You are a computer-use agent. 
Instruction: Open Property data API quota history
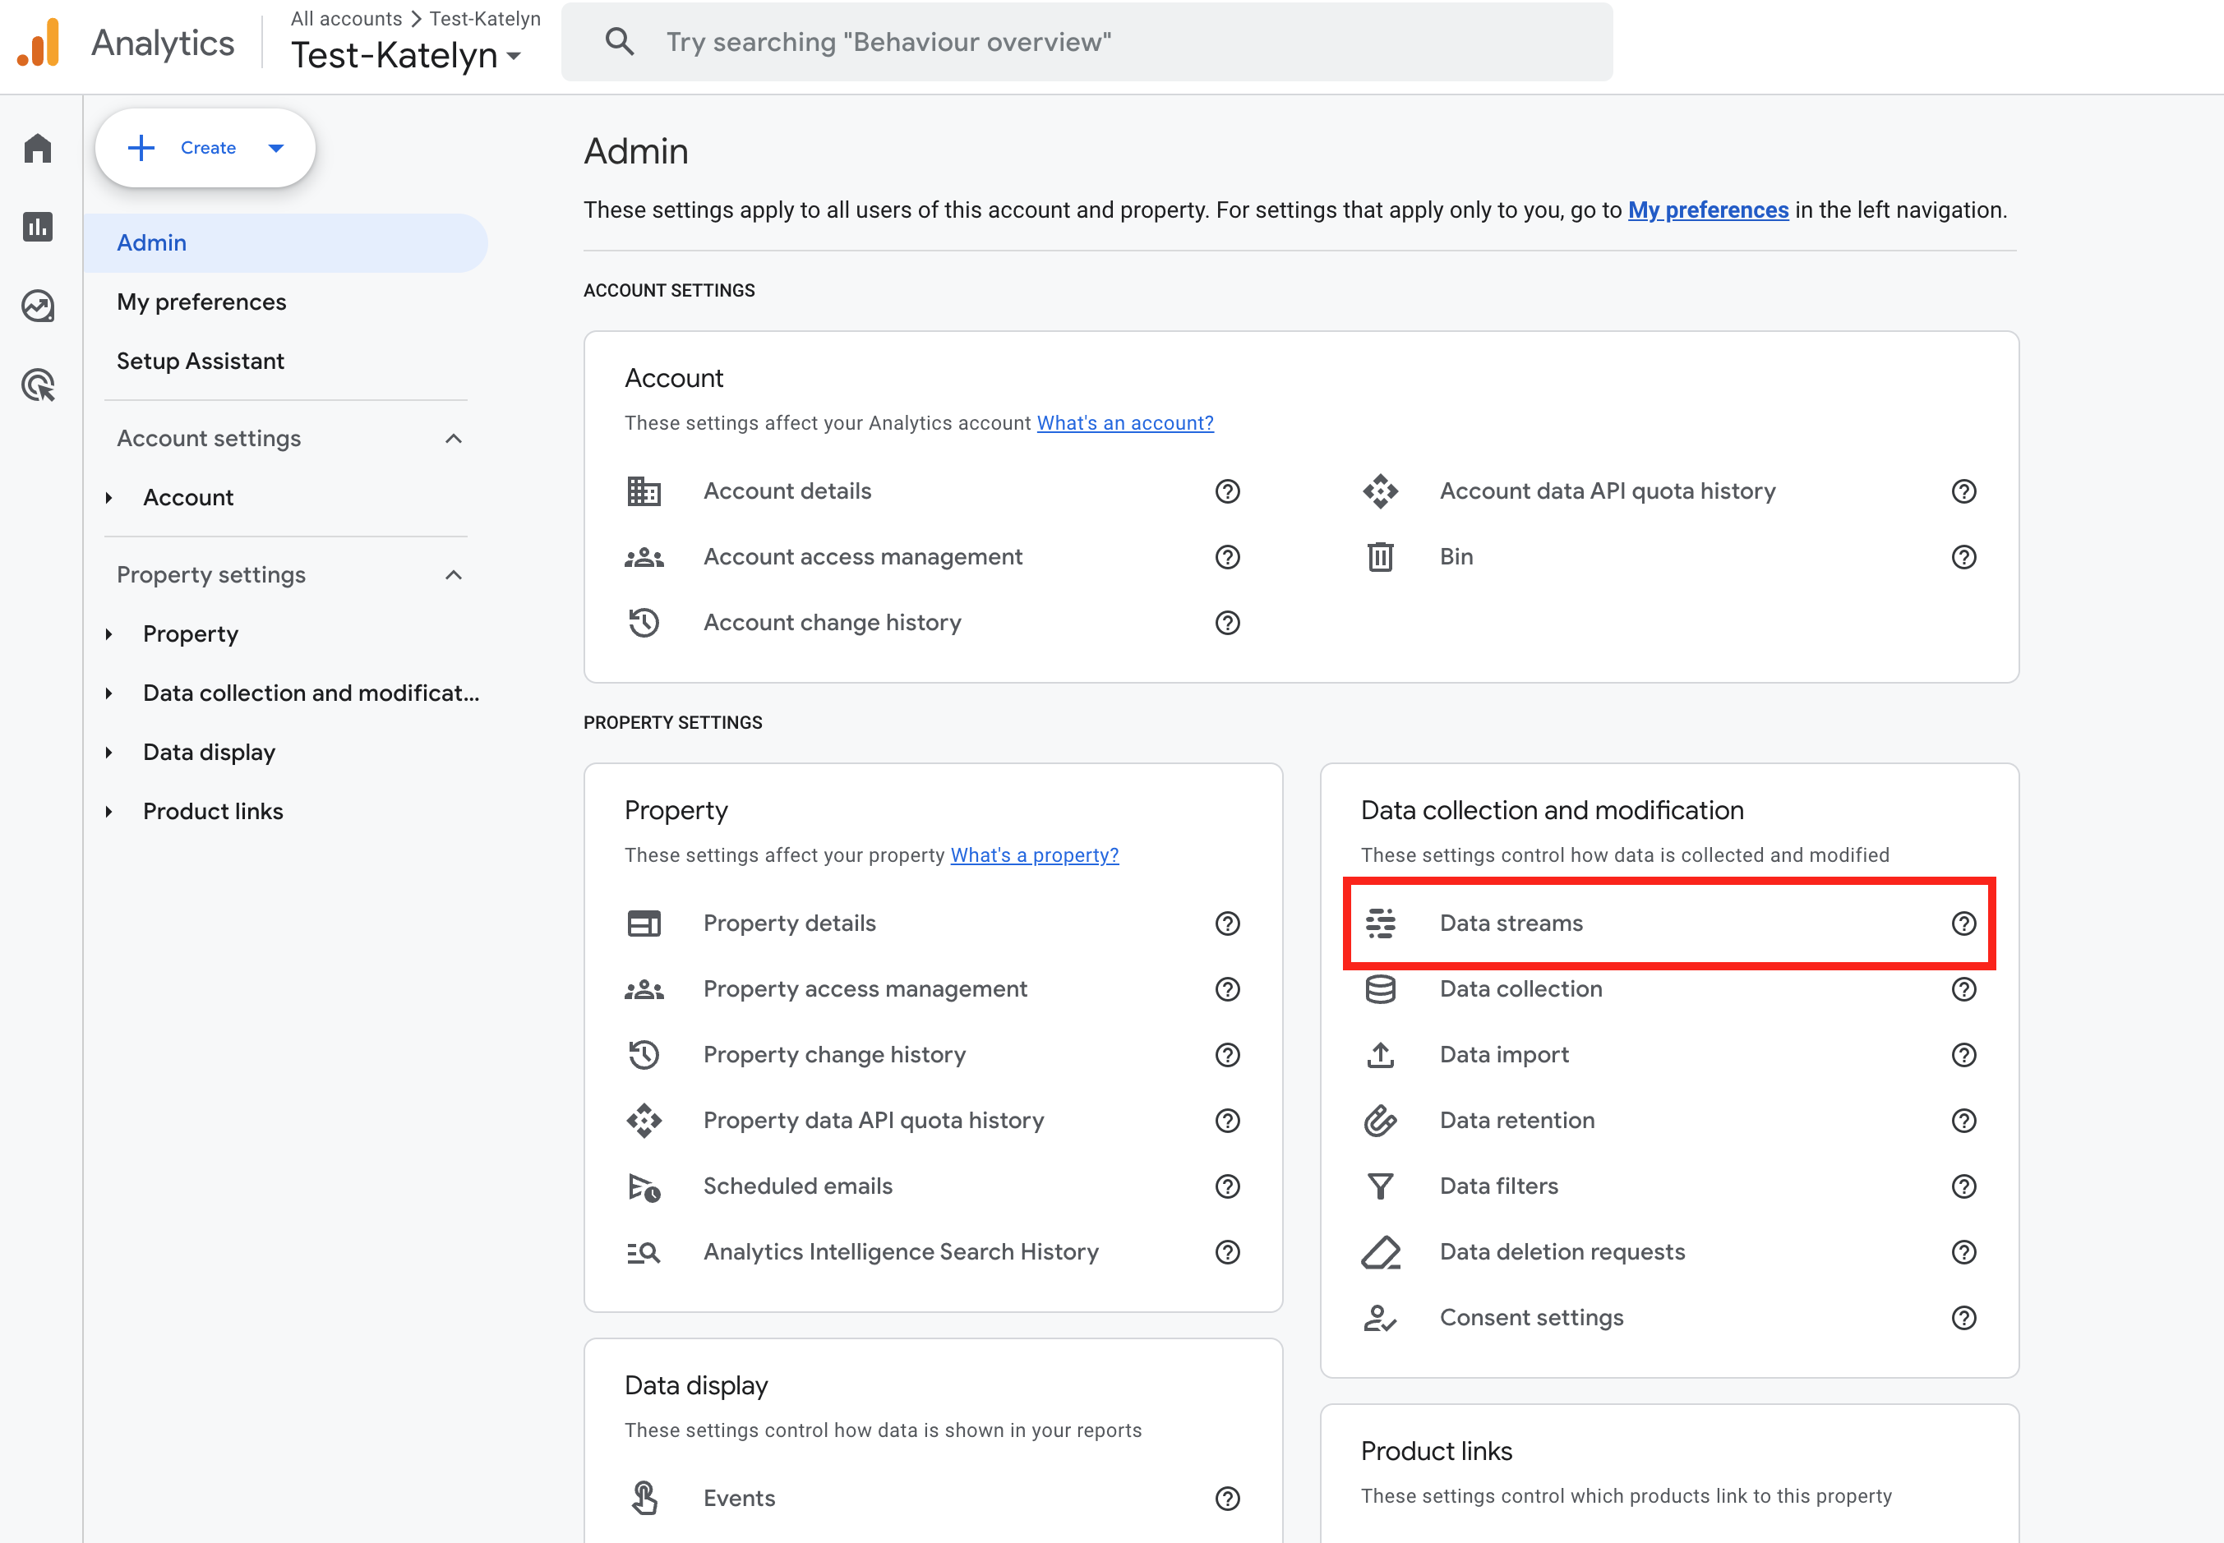point(873,1121)
